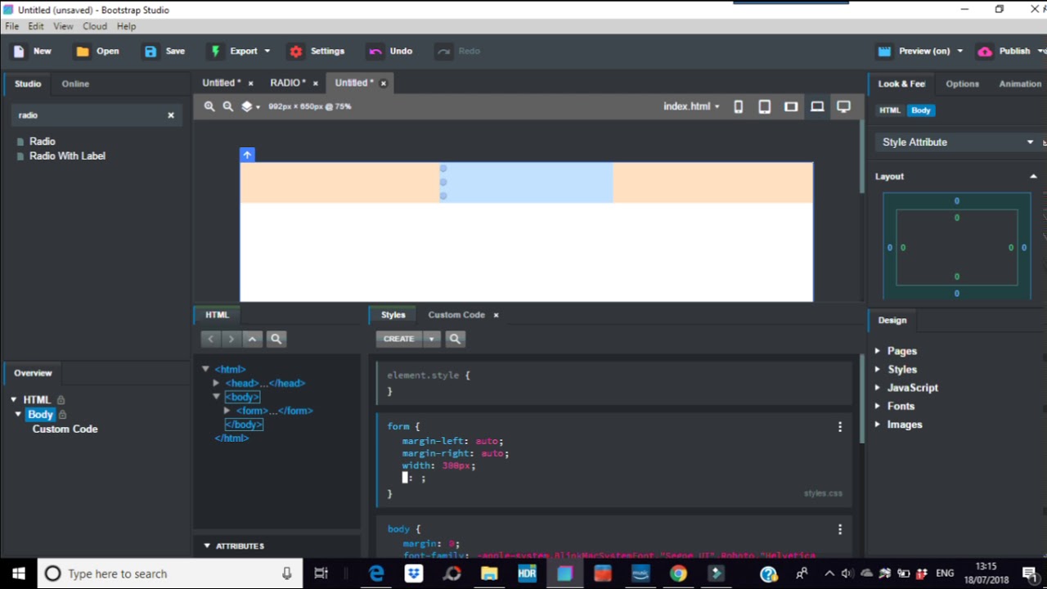Open the Animation panel tab
This screenshot has width=1047, height=589.
click(x=1020, y=83)
